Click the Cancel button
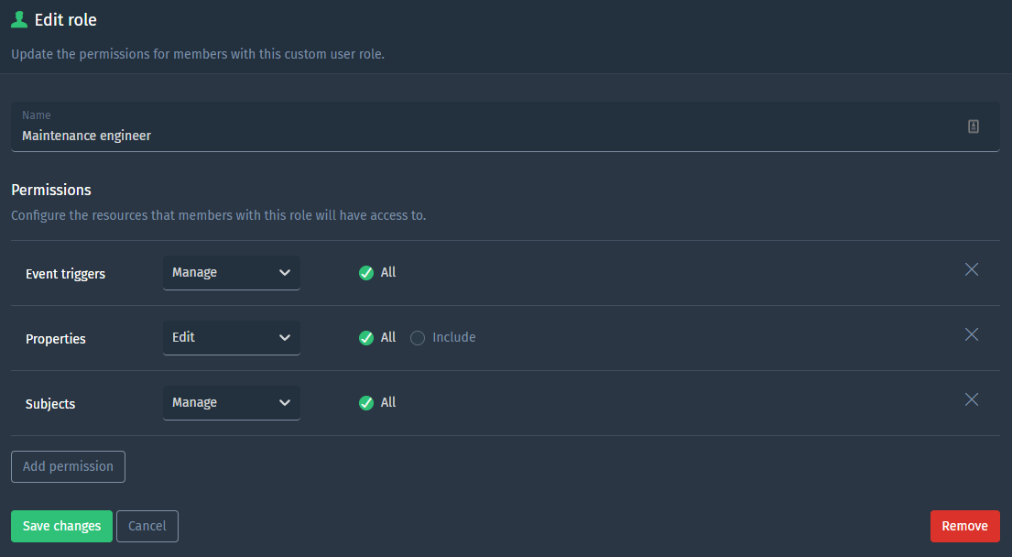The width and height of the screenshot is (1012, 557). 147,526
